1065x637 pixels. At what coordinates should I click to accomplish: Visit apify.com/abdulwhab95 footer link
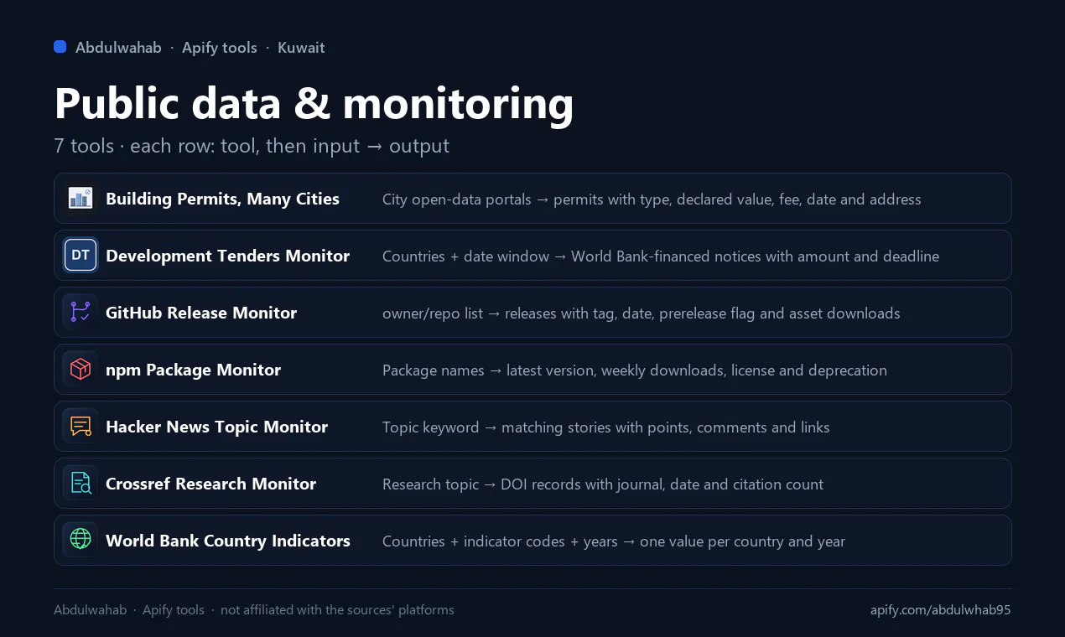[x=941, y=610]
